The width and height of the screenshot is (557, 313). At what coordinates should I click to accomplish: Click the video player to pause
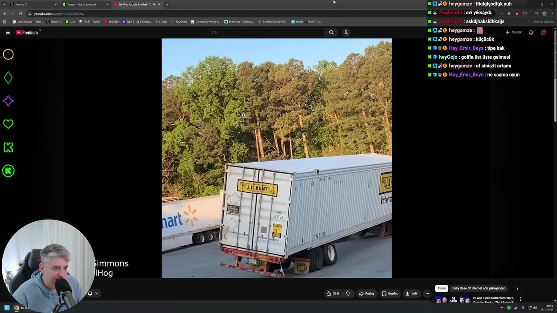(x=277, y=158)
